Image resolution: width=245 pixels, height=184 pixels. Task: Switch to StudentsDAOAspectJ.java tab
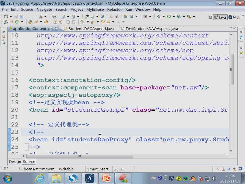[91, 29]
